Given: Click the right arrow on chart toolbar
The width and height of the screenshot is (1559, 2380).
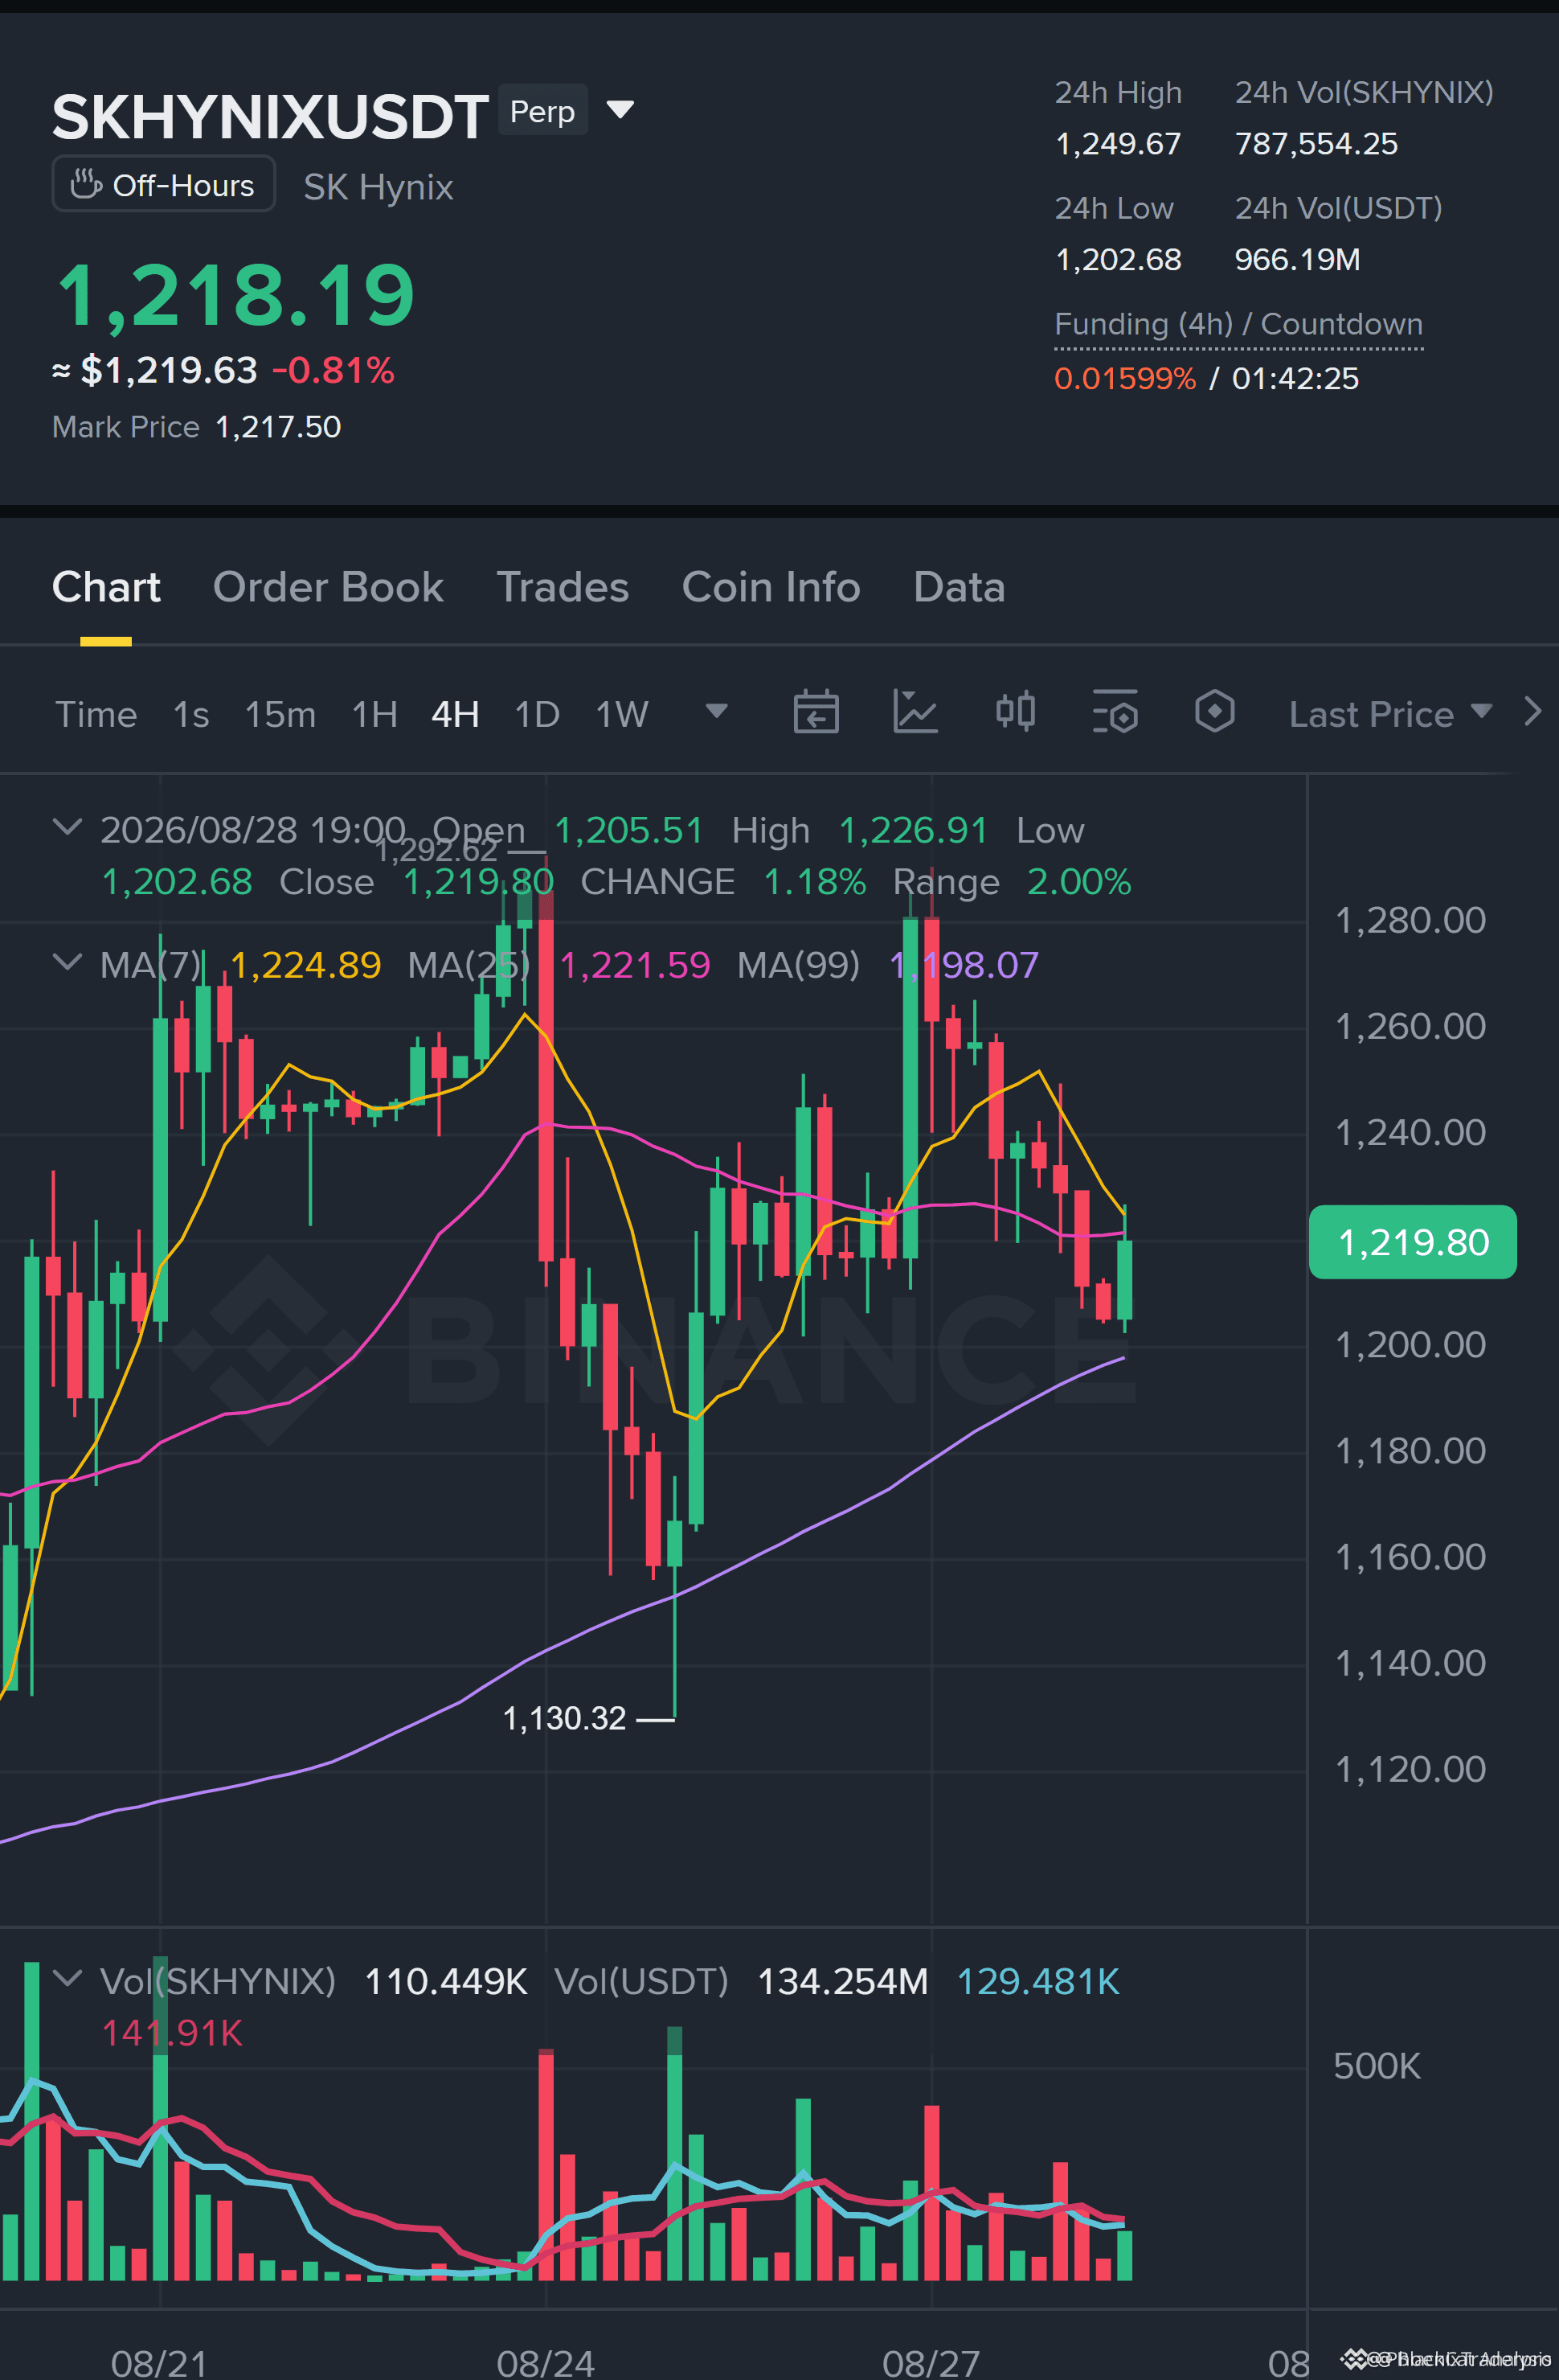Looking at the screenshot, I should pos(1532,712).
